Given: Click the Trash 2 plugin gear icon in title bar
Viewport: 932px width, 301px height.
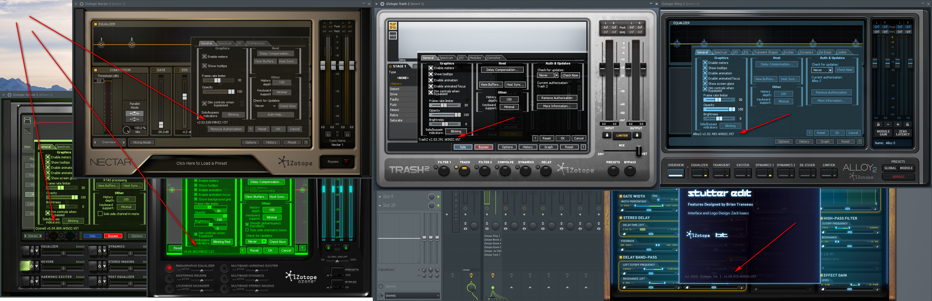Looking at the screenshot, I should coord(382,3).
